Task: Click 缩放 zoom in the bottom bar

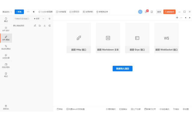Action: coord(176,109)
